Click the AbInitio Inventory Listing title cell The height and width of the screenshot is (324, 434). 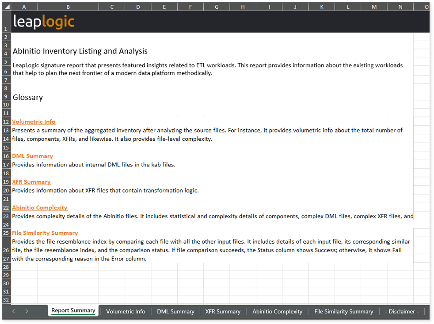click(x=80, y=52)
